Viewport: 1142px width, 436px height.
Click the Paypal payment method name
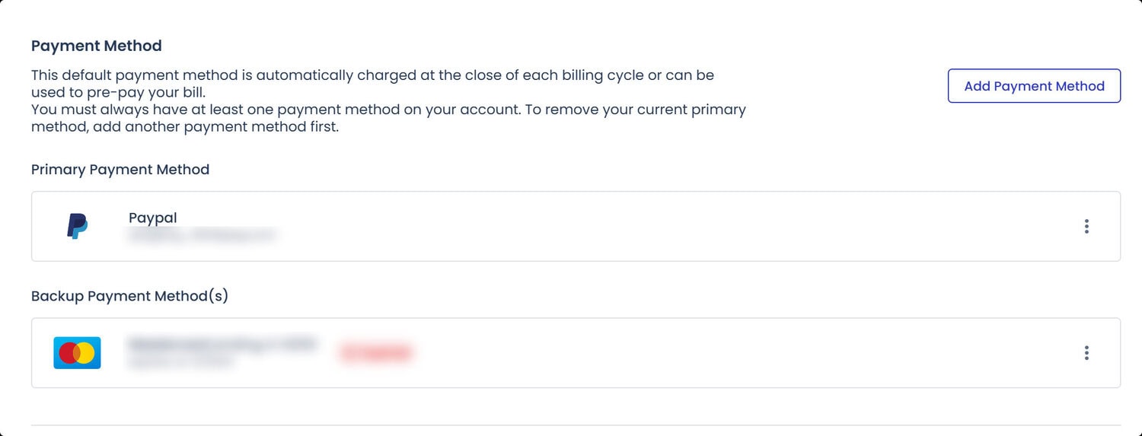153,218
